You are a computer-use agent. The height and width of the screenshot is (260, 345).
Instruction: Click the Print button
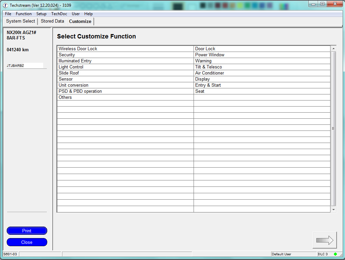click(x=27, y=231)
